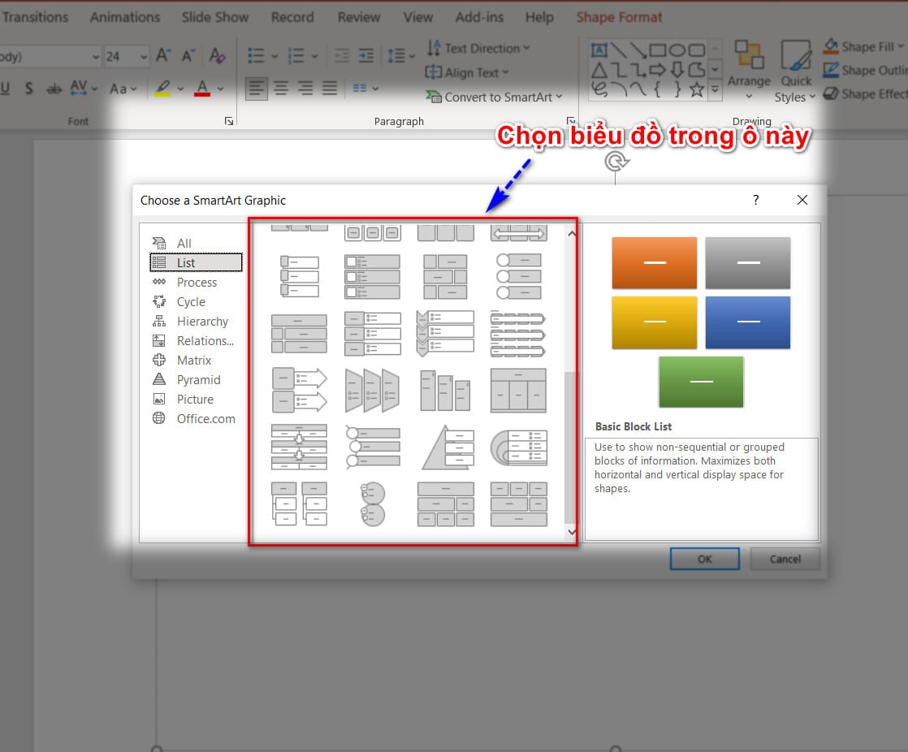Viewport: 908px width, 752px height.
Task: Switch to the Review tab
Action: click(359, 17)
